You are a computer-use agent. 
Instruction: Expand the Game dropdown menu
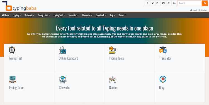tap(122, 15)
